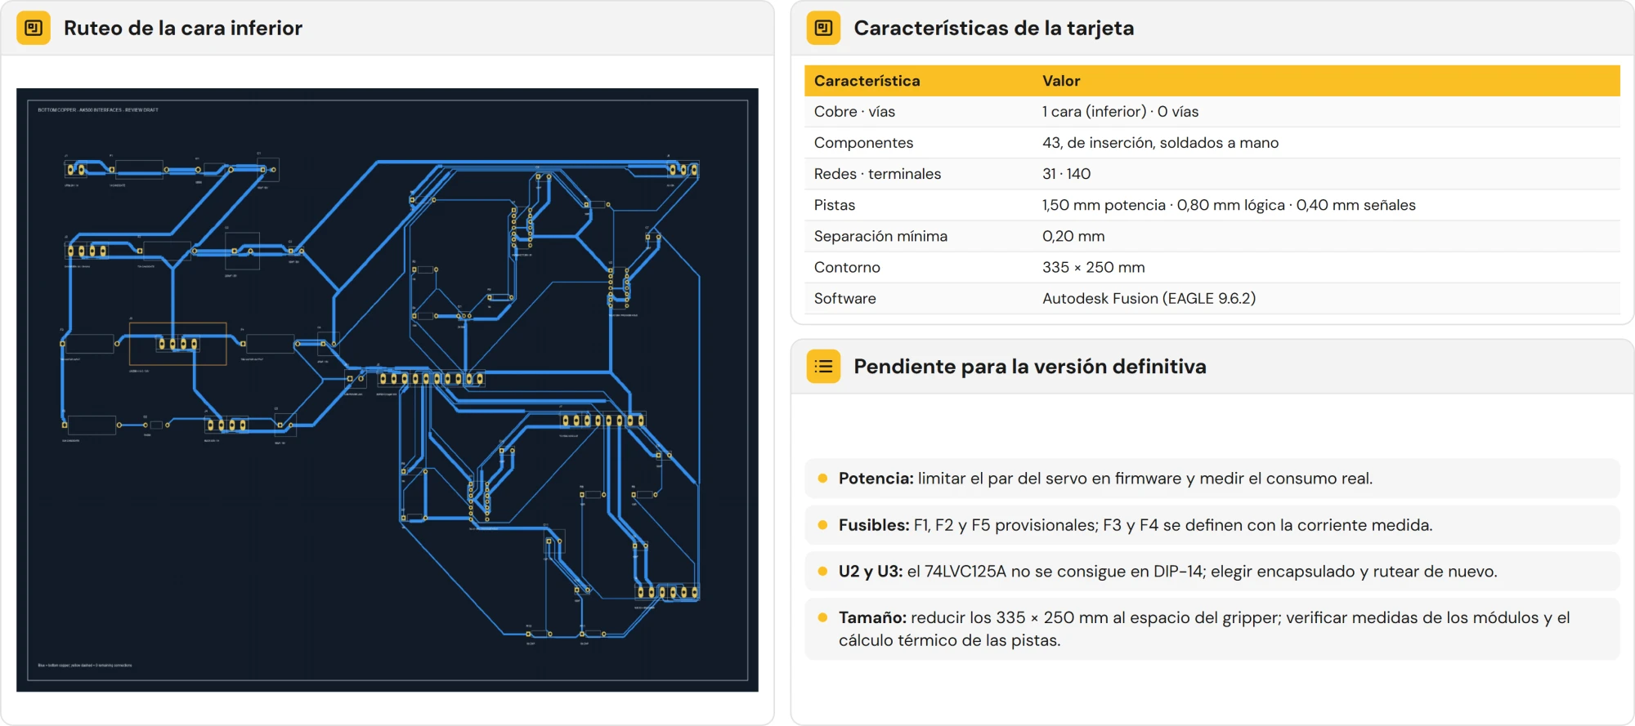Select the 'Pendiente para la versión definitiva' heading
This screenshot has height=726, width=1635.
(1030, 367)
